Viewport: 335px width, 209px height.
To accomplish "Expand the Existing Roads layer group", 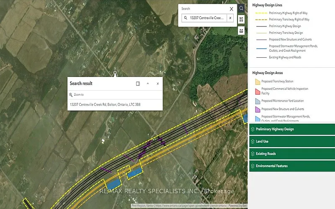I will [292, 154].
